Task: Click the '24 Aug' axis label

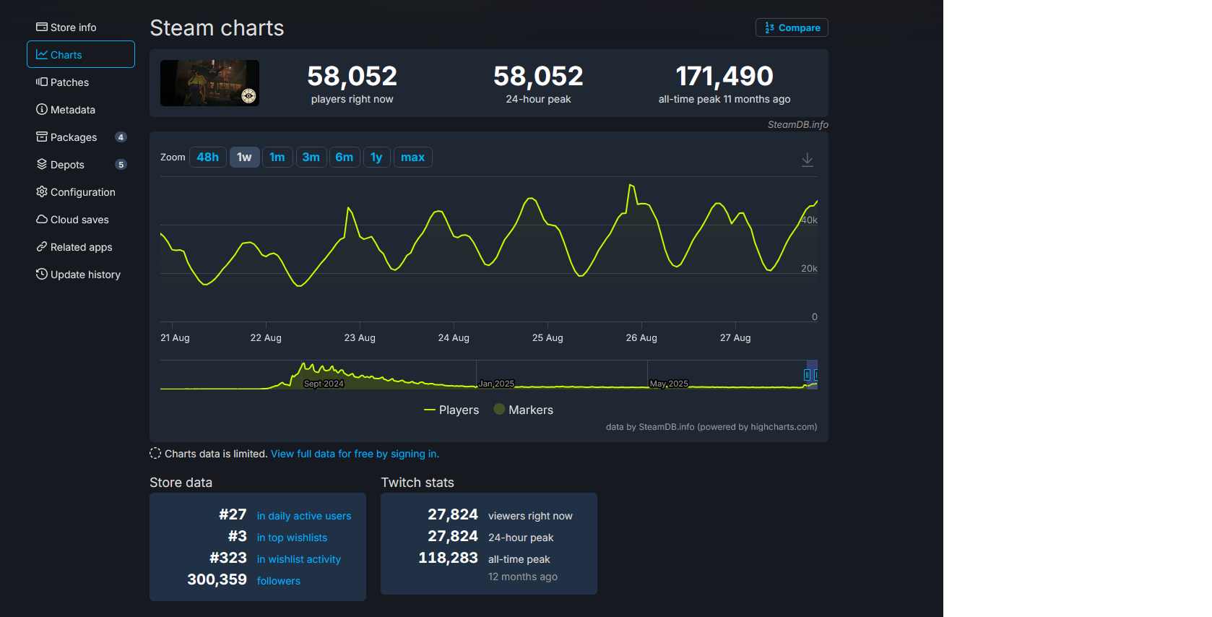Action: [x=454, y=337]
